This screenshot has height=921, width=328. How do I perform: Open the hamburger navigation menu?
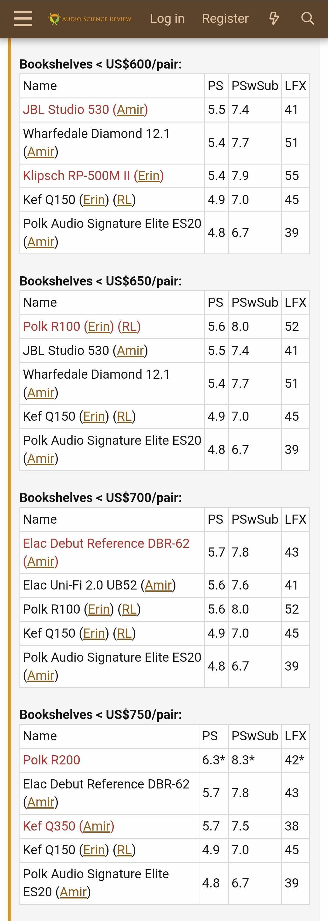(23, 19)
